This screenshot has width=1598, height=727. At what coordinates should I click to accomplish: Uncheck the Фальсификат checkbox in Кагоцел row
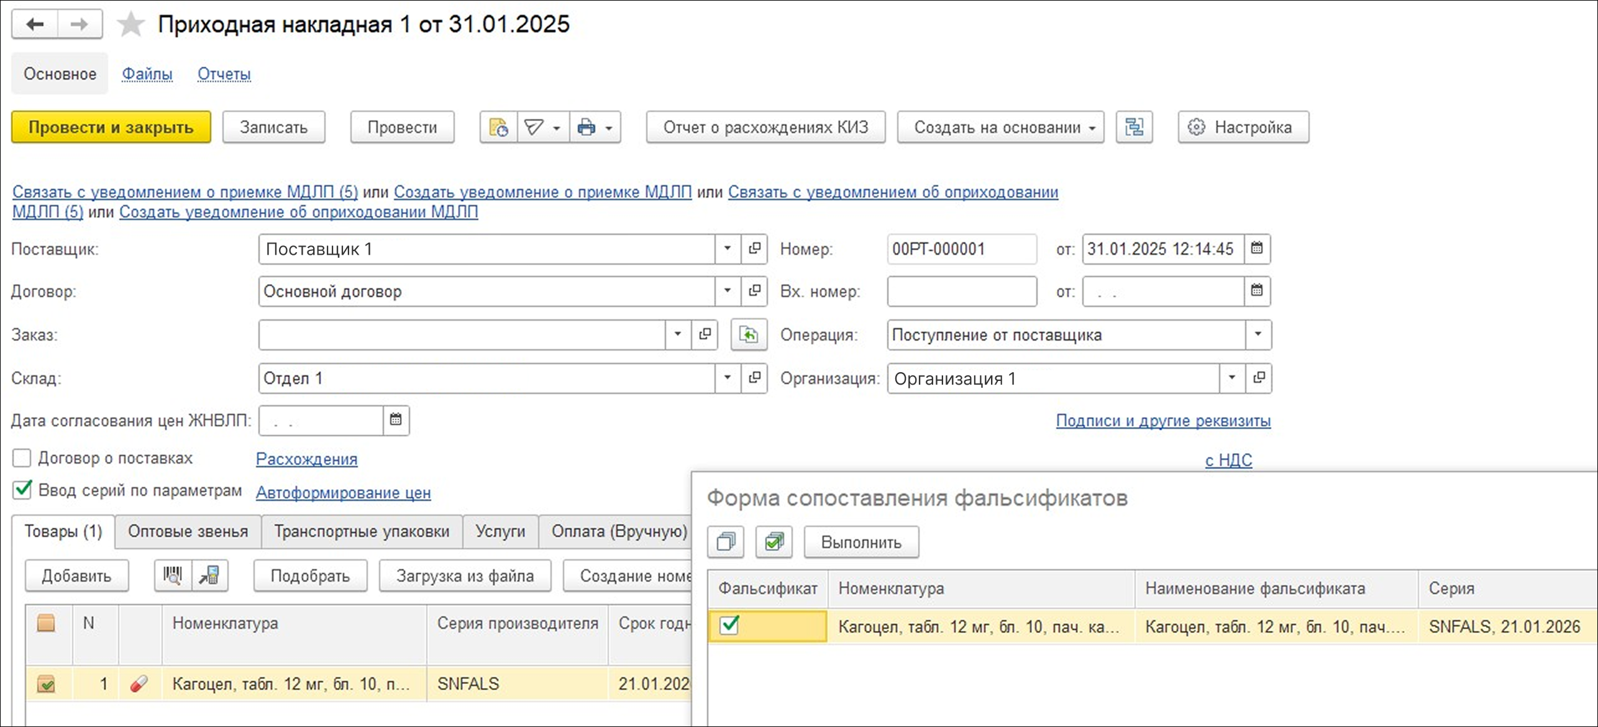pos(729,625)
